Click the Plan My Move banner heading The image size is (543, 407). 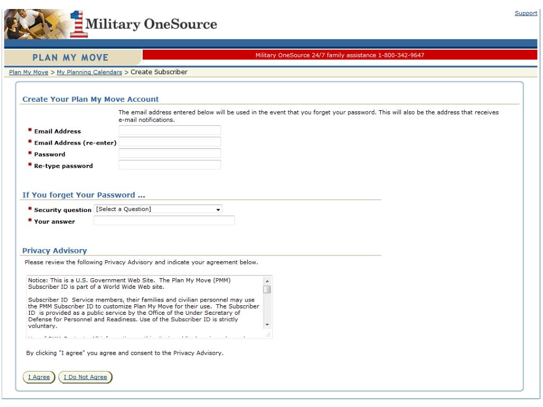[x=71, y=57]
